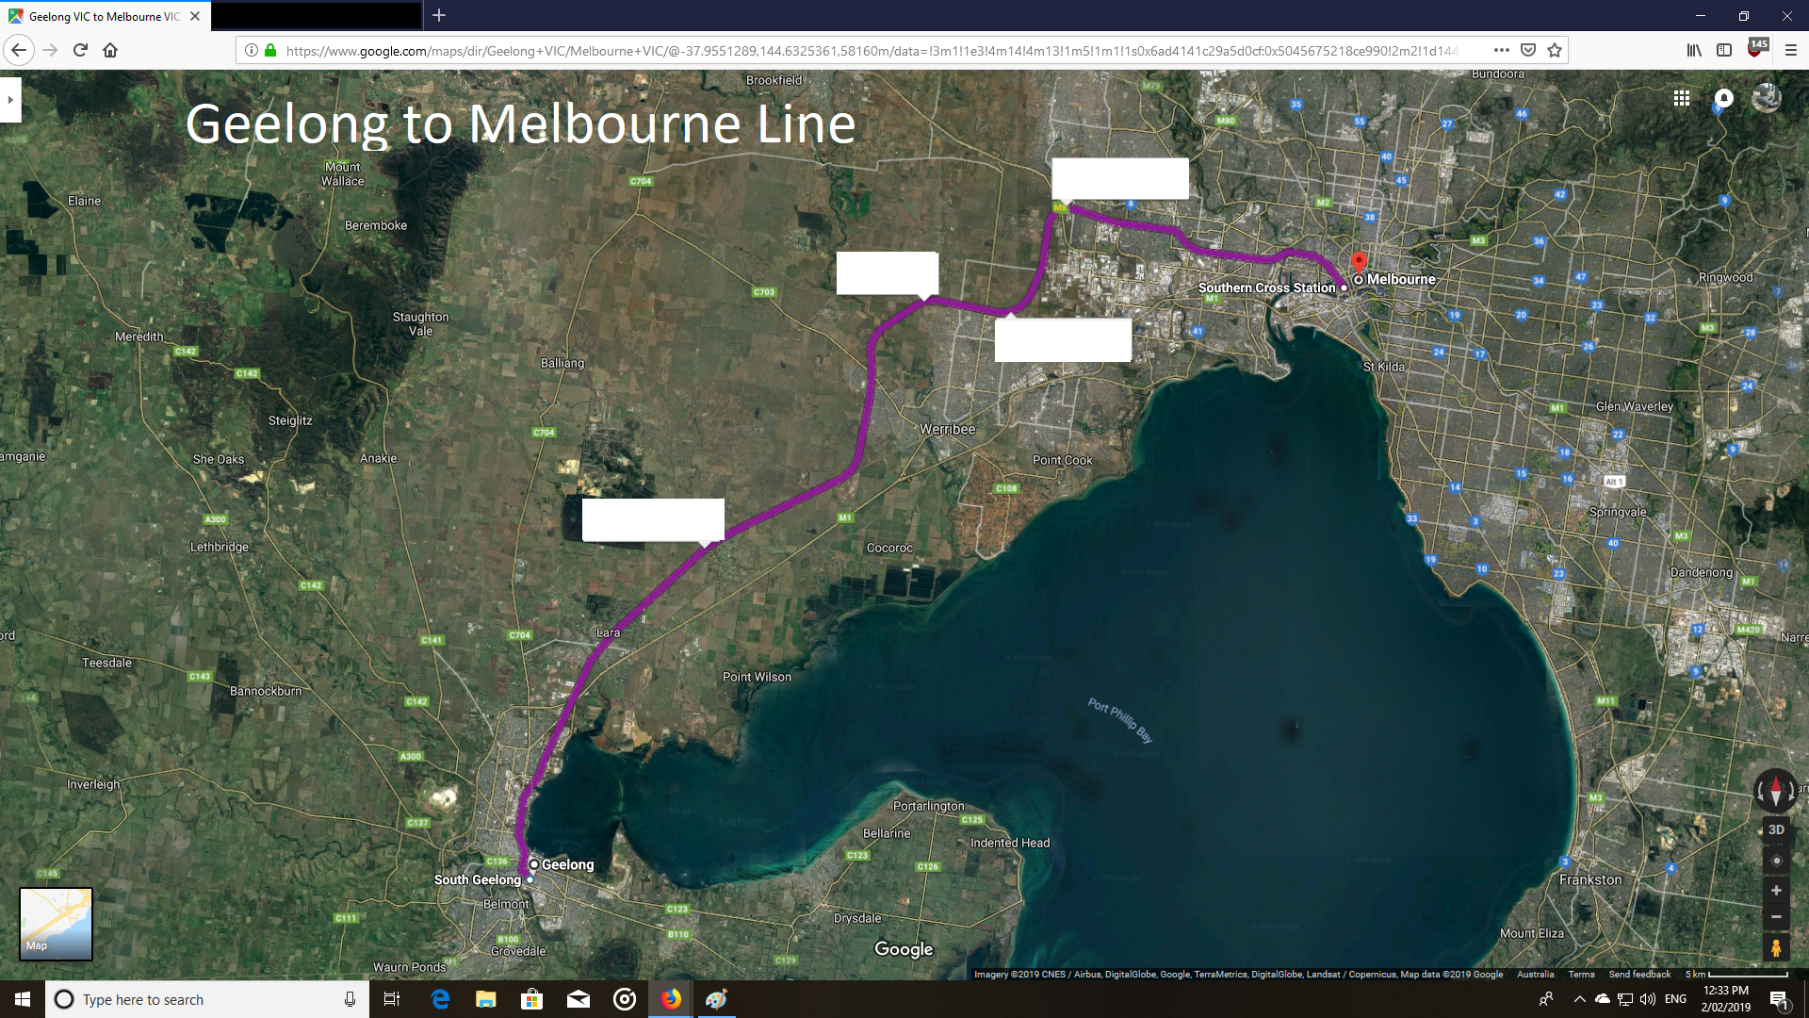1809x1018 pixels.
Task: Click the Google account avatar
Action: (1766, 98)
